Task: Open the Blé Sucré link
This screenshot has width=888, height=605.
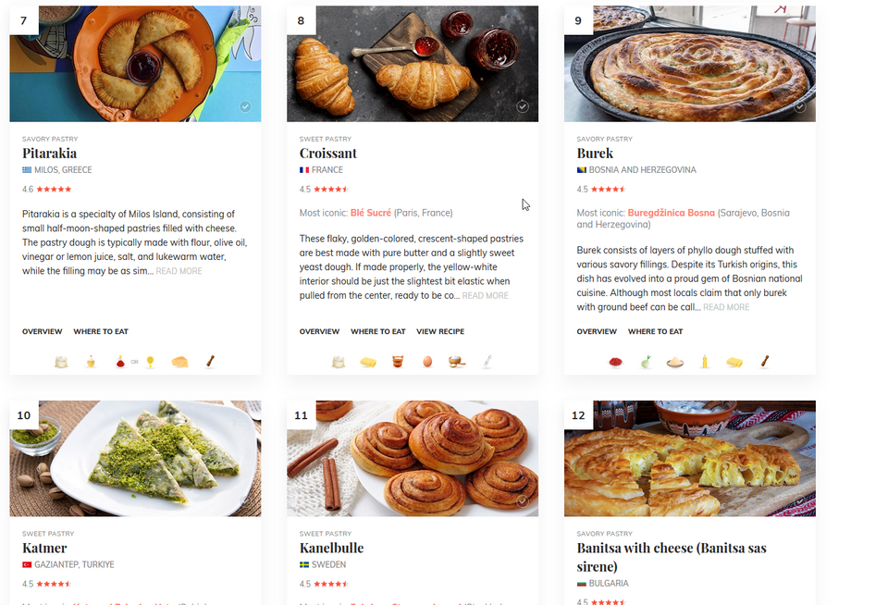Action: coord(371,213)
